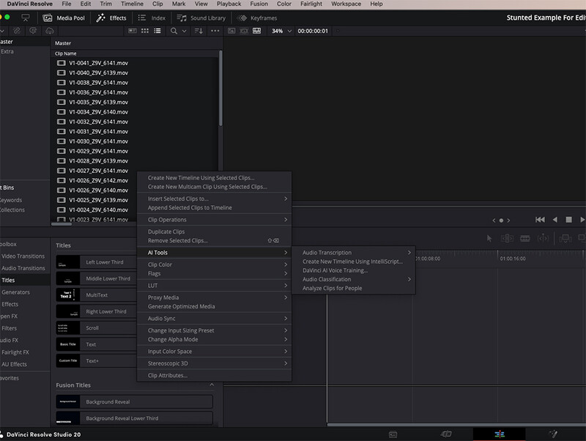Screen dimensions: 586x441
Task: Click the full screen monitor icon
Action: pos(26,18)
